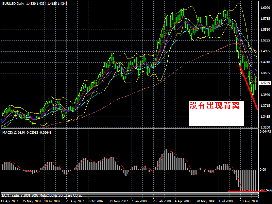Viewport: 272px width, 204px height.
Task: Click date label 21 Nov 2007
Action: point(119,201)
